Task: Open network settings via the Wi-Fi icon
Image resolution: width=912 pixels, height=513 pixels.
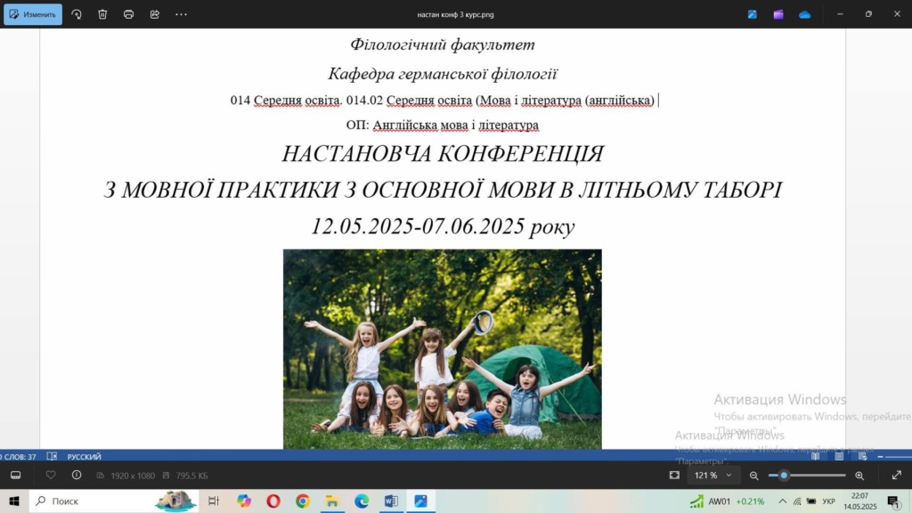Action: point(797,501)
